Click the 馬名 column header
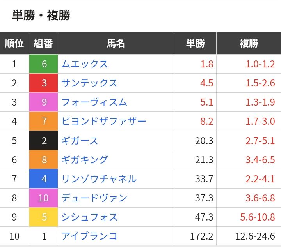 (x=116, y=43)
